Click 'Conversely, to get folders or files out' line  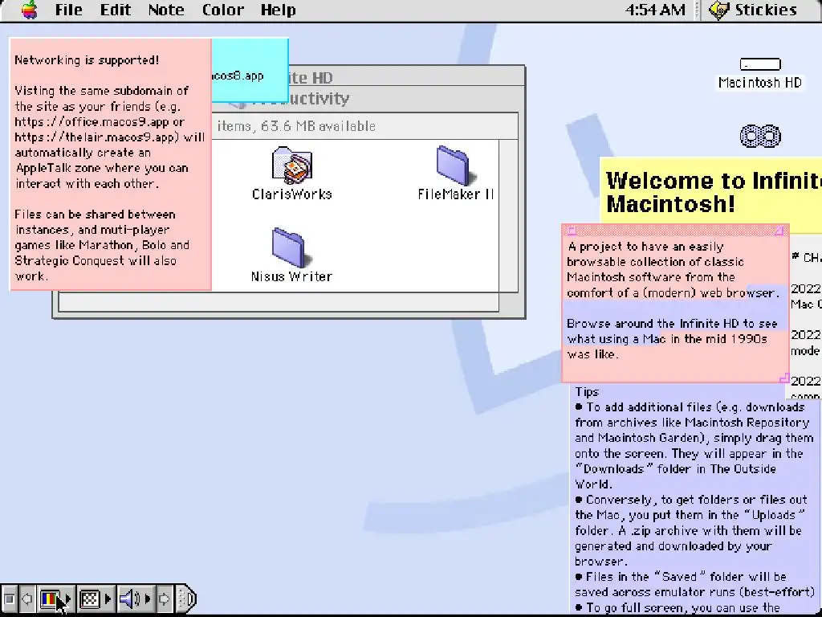pyautogui.click(x=691, y=500)
